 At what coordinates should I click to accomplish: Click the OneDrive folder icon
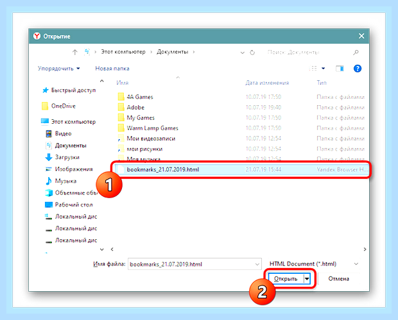[45, 106]
